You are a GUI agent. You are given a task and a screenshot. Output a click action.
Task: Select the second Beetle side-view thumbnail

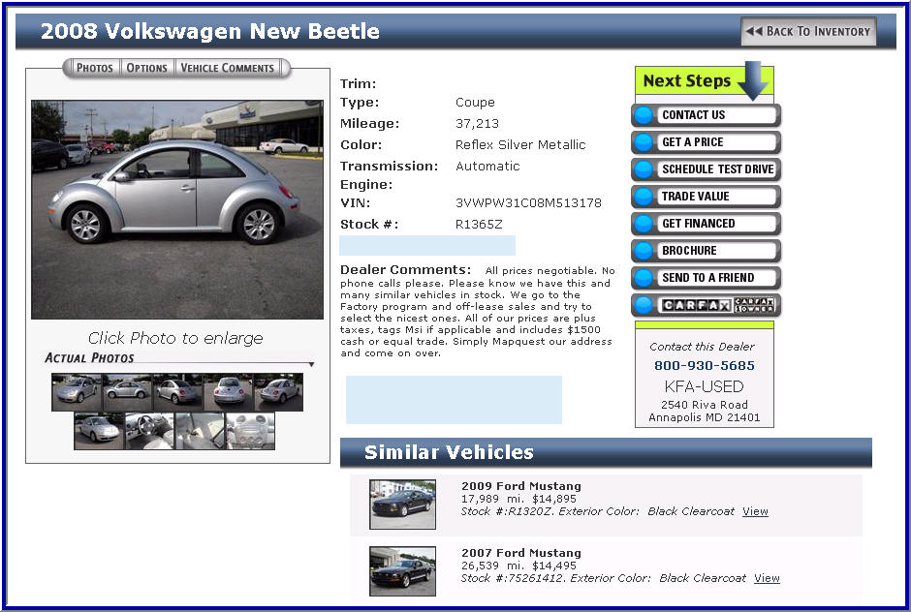click(x=127, y=392)
